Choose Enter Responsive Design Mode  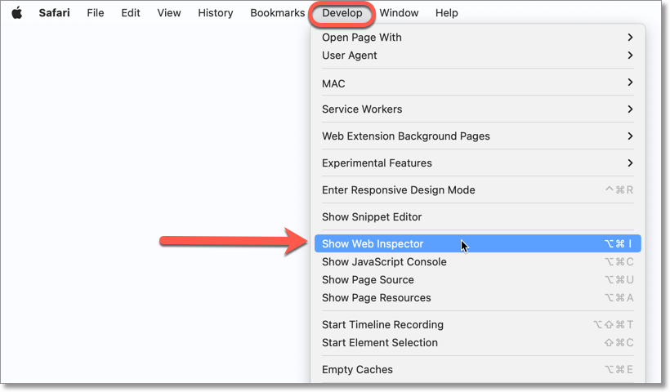point(478,190)
